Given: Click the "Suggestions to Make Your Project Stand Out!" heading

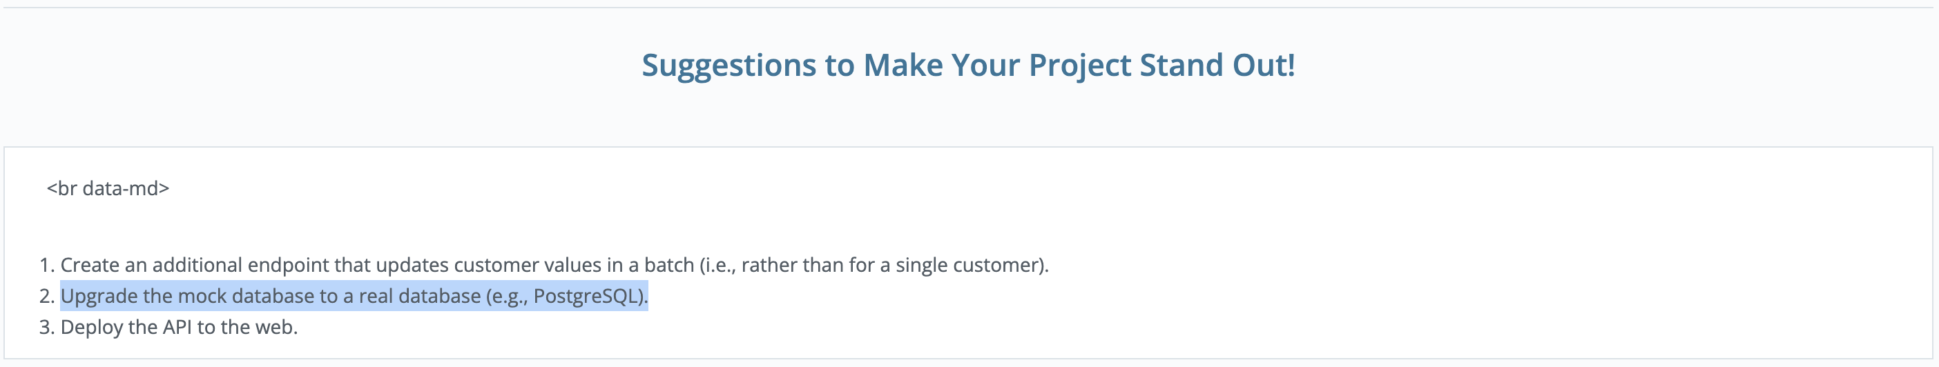Looking at the screenshot, I should (968, 65).
